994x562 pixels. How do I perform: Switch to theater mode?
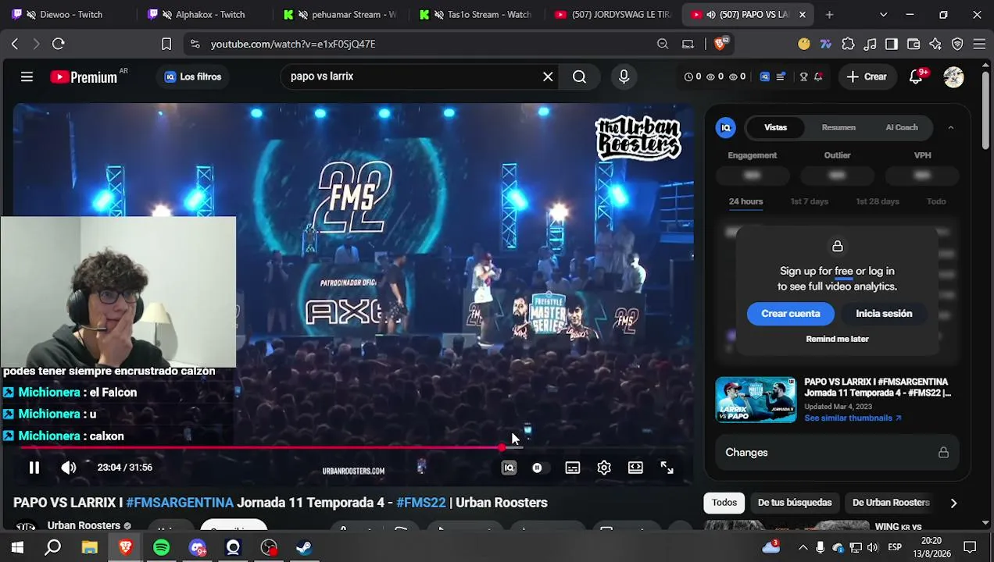pyautogui.click(x=635, y=468)
